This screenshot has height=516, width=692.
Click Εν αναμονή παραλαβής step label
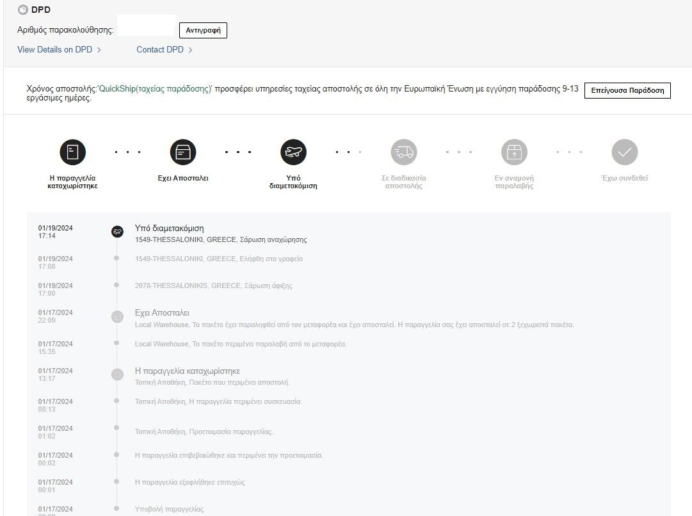[x=514, y=182]
